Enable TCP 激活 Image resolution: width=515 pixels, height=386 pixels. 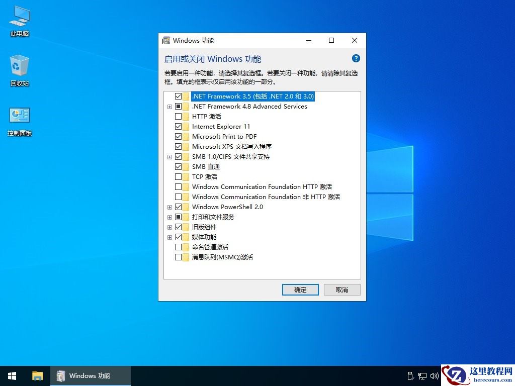click(179, 176)
